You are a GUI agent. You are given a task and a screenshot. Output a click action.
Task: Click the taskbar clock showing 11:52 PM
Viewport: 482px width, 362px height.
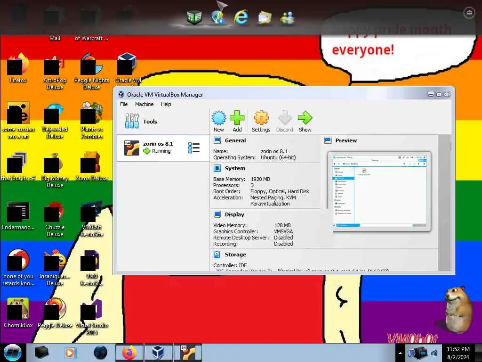[458, 353]
